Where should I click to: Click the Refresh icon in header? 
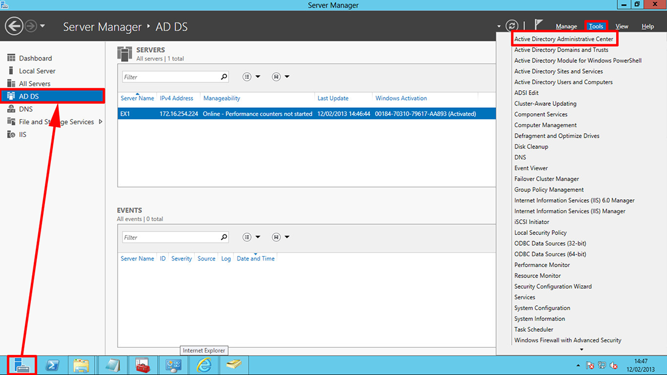[x=512, y=26]
